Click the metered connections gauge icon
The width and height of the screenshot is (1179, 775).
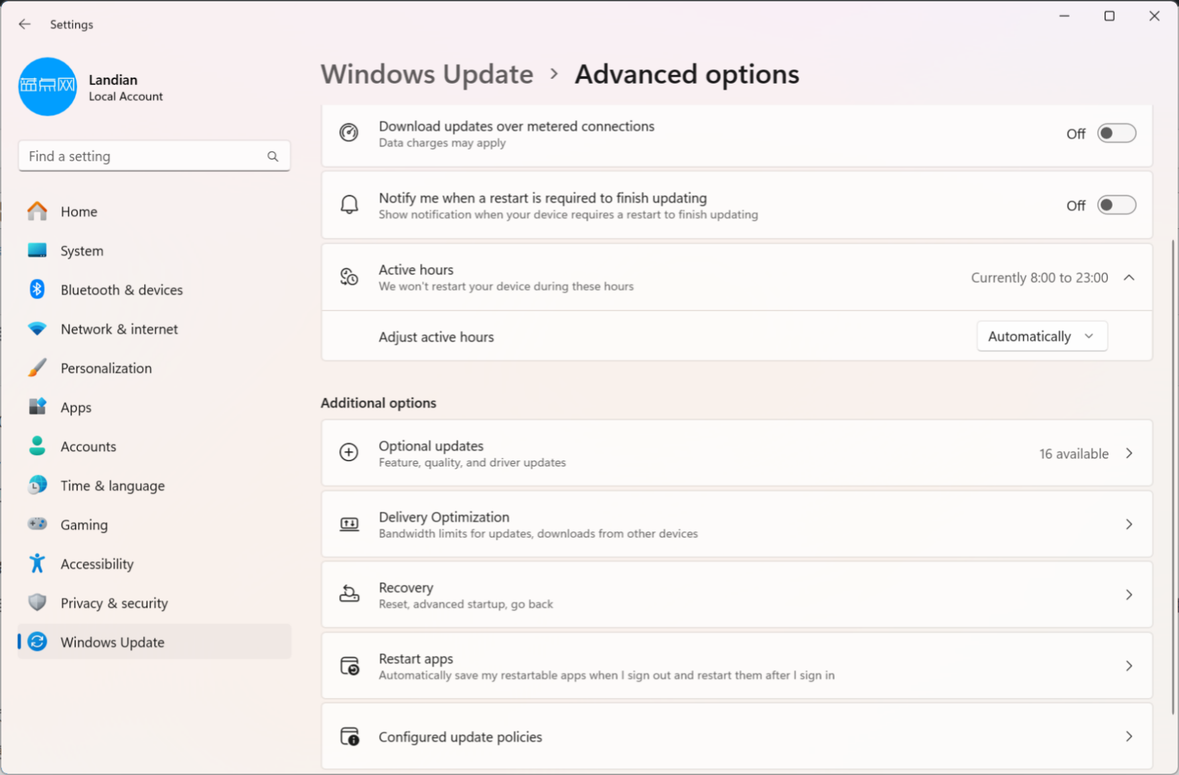349,133
